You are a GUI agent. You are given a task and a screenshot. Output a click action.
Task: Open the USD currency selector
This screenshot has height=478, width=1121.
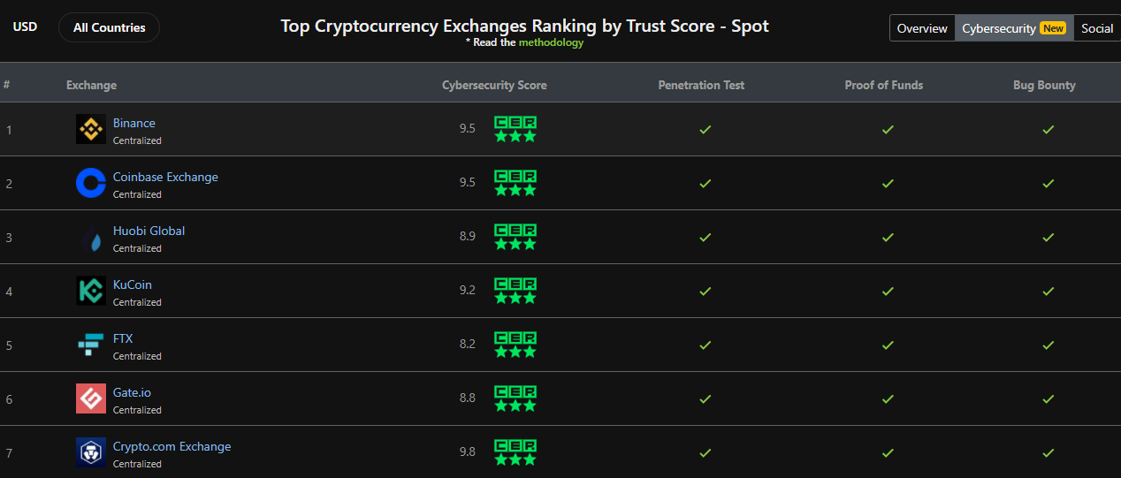(x=25, y=27)
